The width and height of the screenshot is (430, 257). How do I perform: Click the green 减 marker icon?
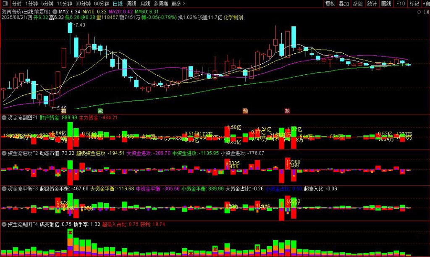click(x=100, y=111)
